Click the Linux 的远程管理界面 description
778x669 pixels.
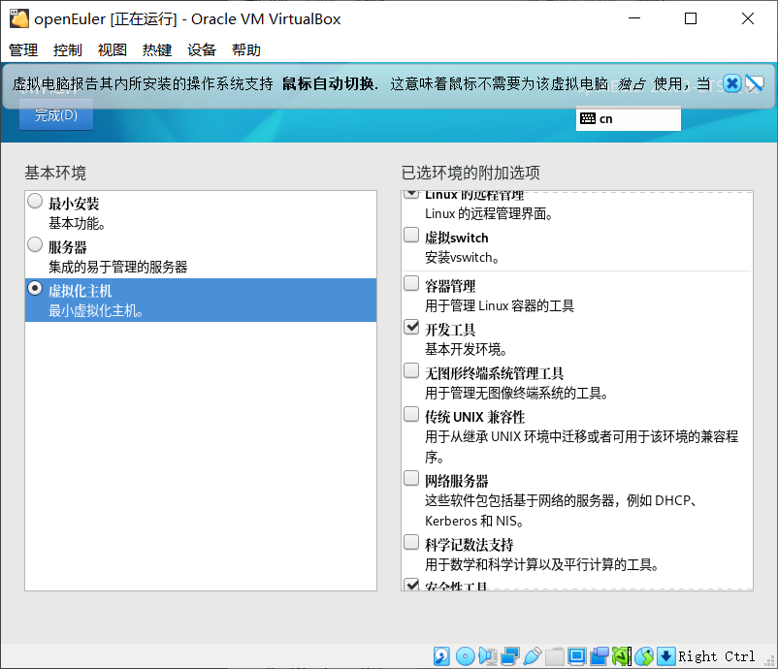[x=489, y=213]
